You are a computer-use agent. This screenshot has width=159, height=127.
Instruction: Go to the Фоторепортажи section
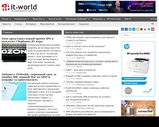click(x=66, y=24)
